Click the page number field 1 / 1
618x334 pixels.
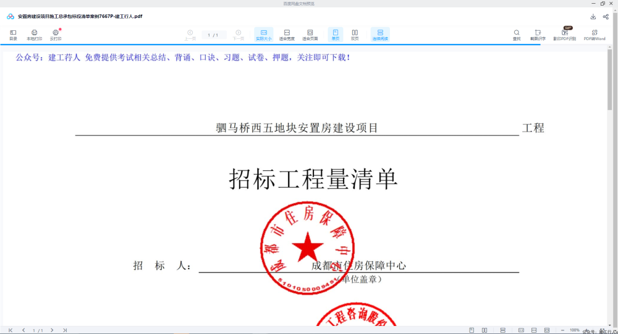[213, 35]
